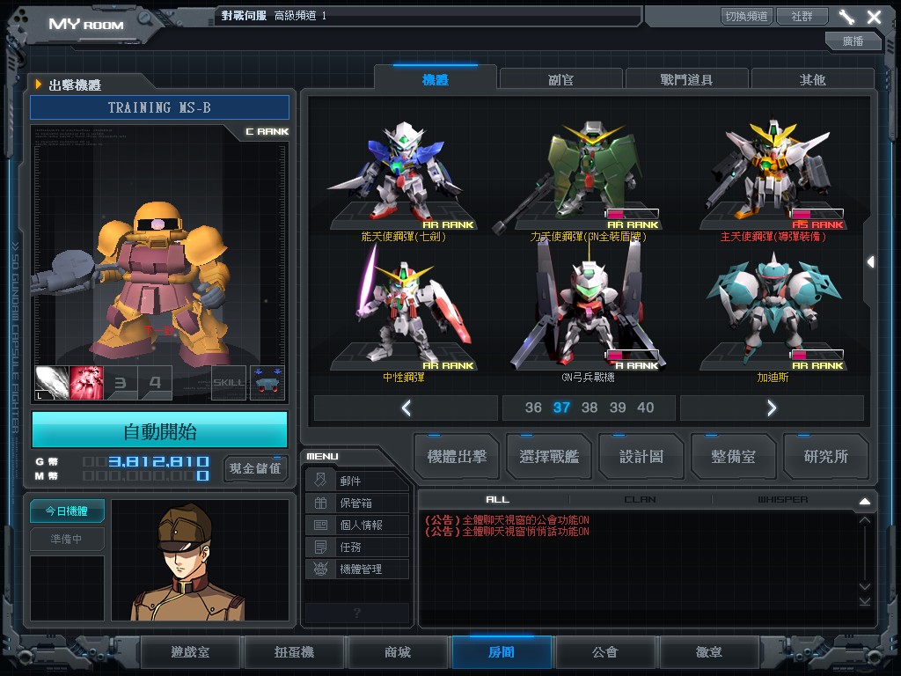Collapse the right side panel arrow

coord(871,262)
